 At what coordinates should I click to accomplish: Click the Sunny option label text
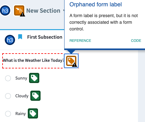tap(21, 78)
